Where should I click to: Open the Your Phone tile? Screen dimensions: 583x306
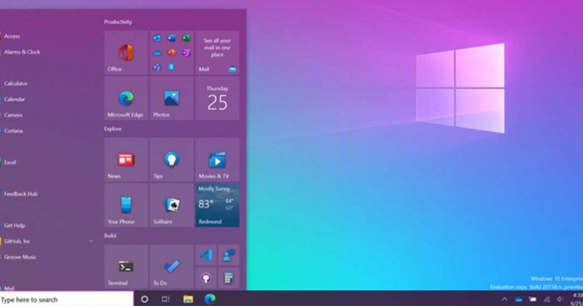click(126, 205)
